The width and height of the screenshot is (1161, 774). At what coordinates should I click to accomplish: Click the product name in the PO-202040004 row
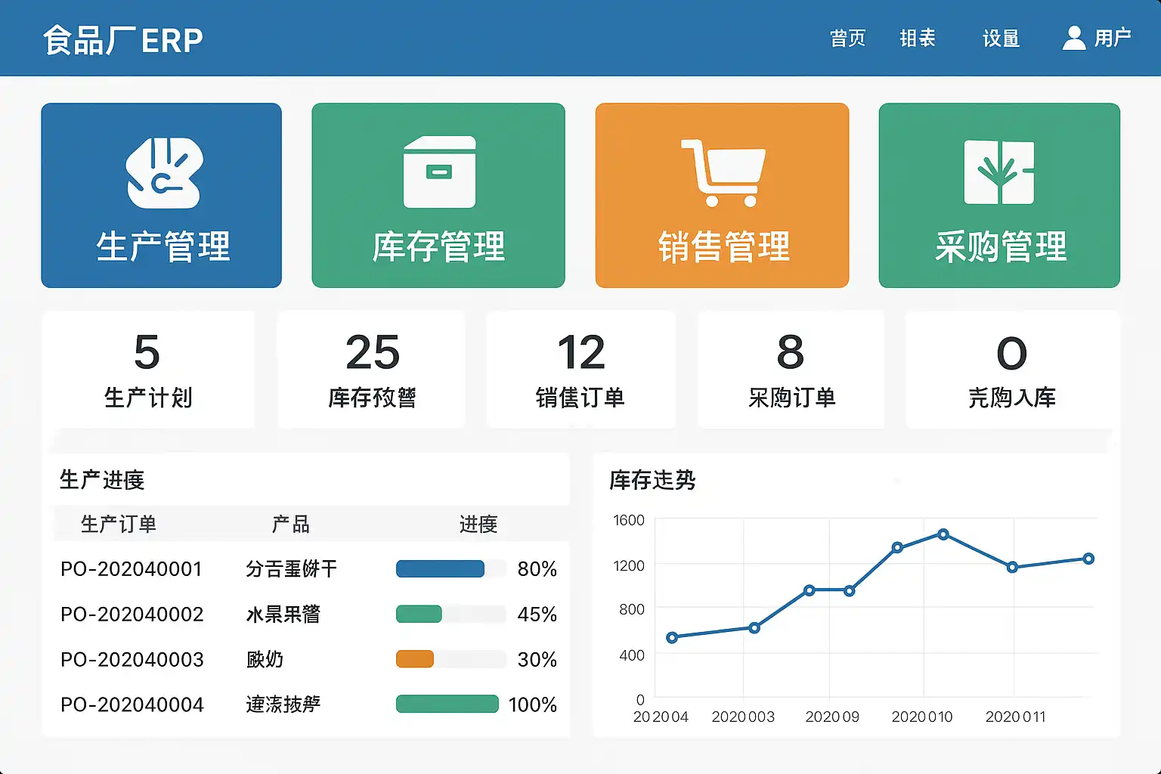tap(283, 704)
